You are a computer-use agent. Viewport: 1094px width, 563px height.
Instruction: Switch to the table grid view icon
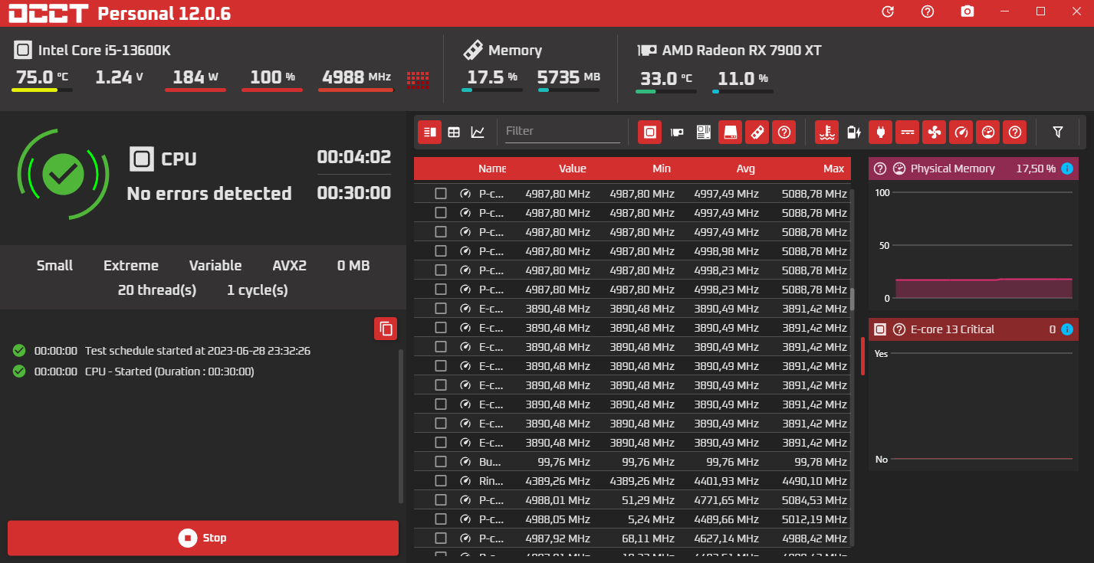tap(454, 132)
